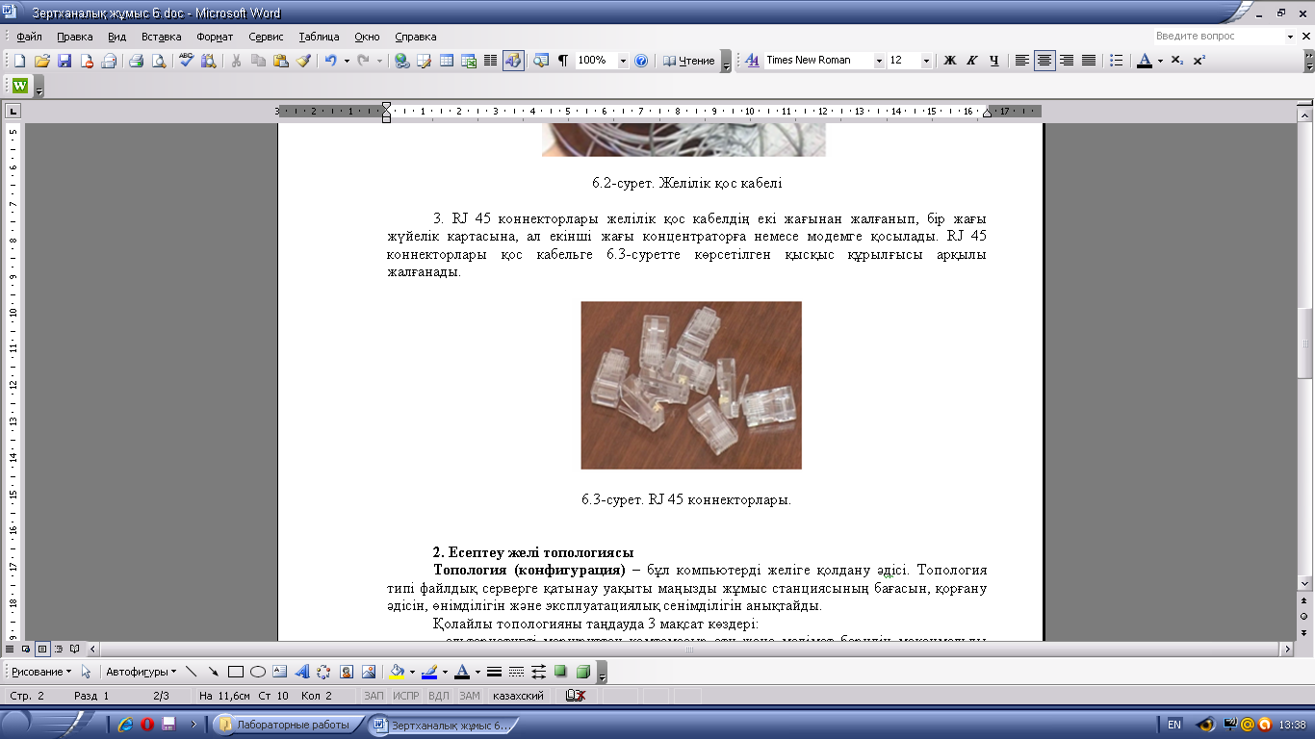This screenshot has width=1315, height=739.
Task: Toggle italic formatting (К)
Action: click(971, 61)
